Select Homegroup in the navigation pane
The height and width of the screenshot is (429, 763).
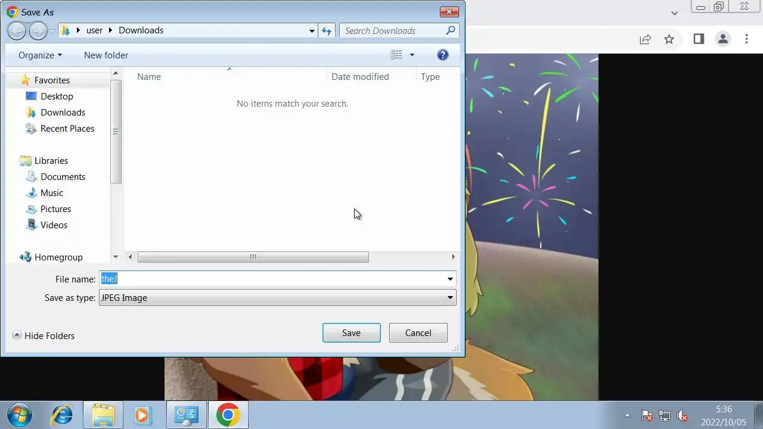58,257
